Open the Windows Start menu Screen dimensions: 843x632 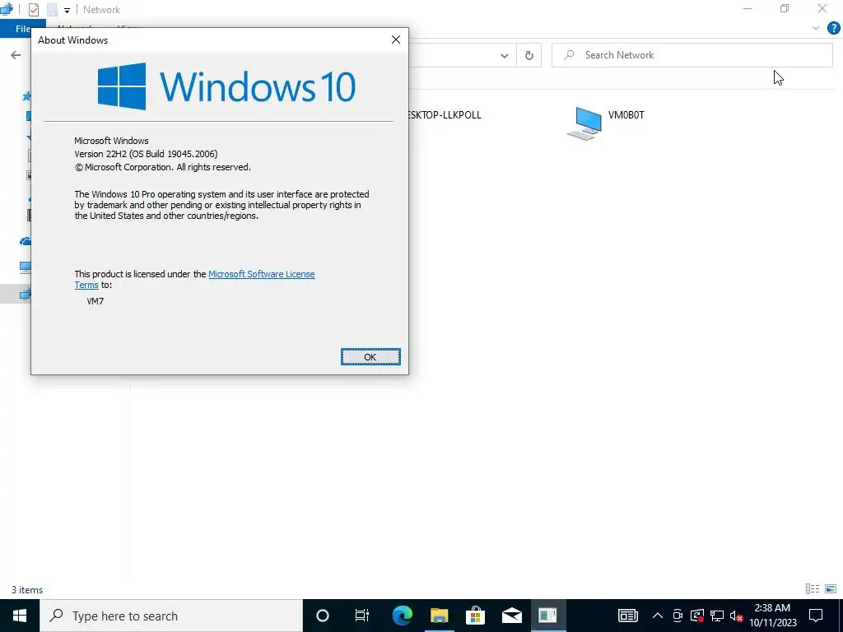point(20,616)
